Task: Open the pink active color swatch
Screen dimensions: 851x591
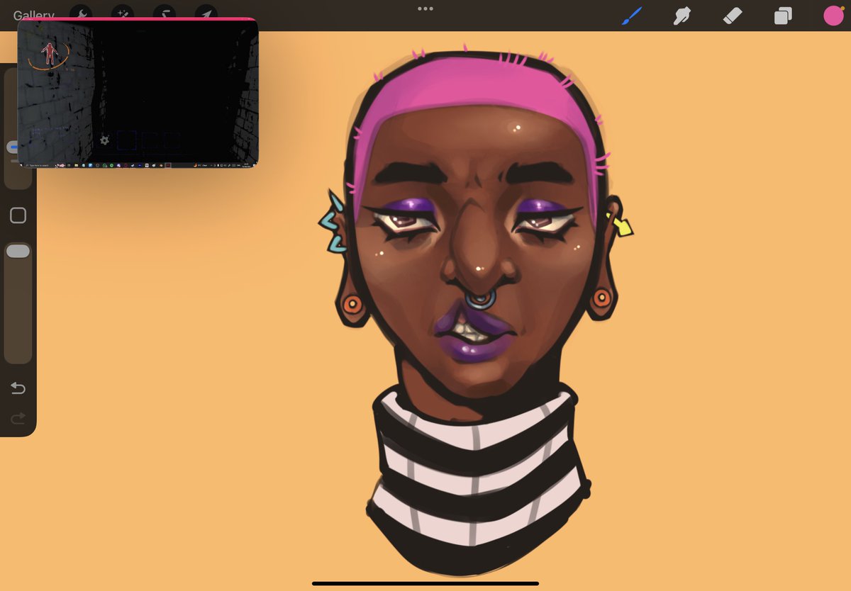Action: coord(833,16)
